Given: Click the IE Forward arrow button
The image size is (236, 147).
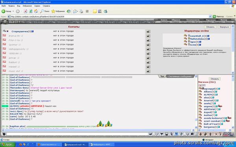Looking at the screenshot, I should click(18, 11).
